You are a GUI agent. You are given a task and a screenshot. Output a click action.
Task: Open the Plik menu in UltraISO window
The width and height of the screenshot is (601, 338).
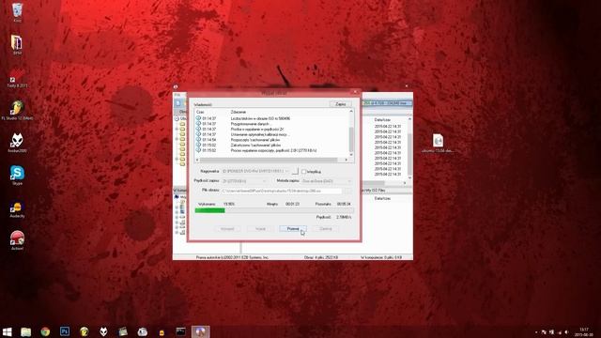click(x=177, y=95)
